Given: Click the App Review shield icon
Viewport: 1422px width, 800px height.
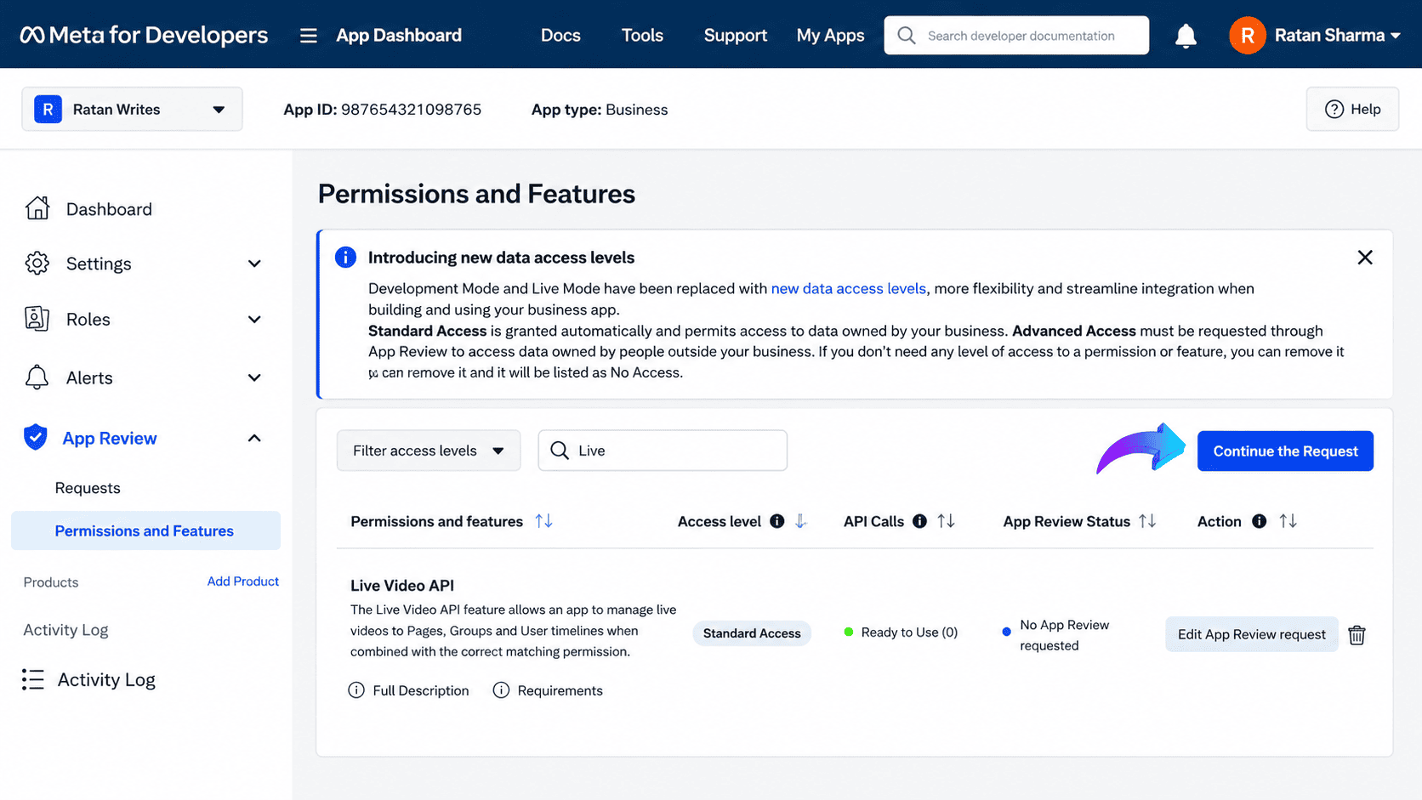Looking at the screenshot, I should (36, 437).
